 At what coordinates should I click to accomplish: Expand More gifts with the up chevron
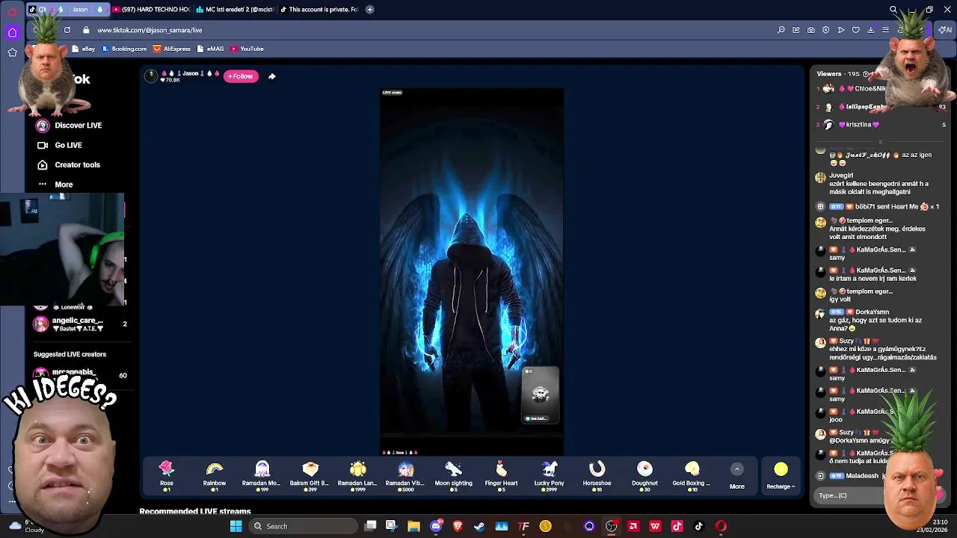[x=736, y=469]
